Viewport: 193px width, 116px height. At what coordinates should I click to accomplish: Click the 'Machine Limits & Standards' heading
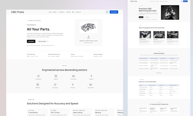148,82
